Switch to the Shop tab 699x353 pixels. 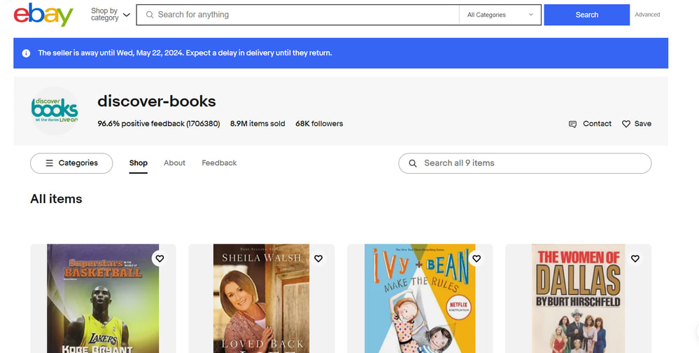tap(139, 163)
